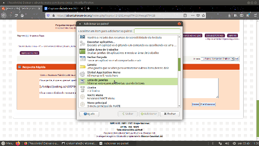Screen dimensions: 259x146
Task: Go to the Firefox home page
Action: [22, 15]
